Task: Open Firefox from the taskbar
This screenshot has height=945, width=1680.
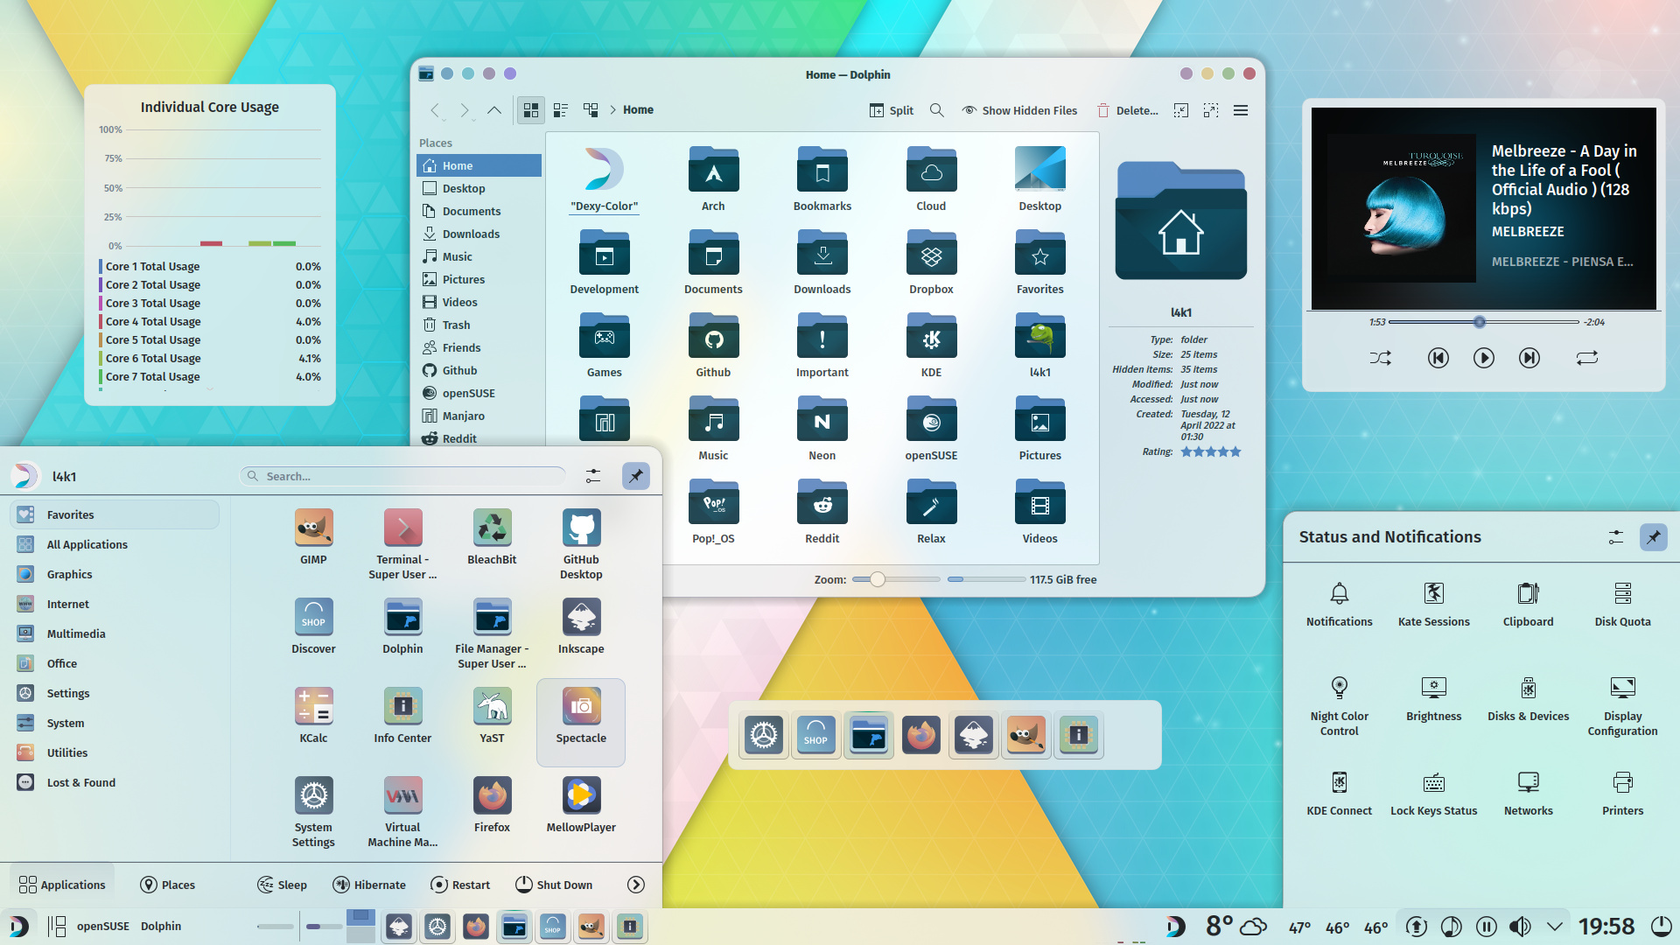Action: point(476,927)
